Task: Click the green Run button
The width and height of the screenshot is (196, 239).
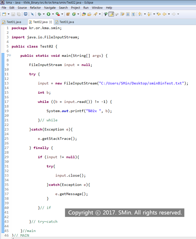Action: coord(48,14)
